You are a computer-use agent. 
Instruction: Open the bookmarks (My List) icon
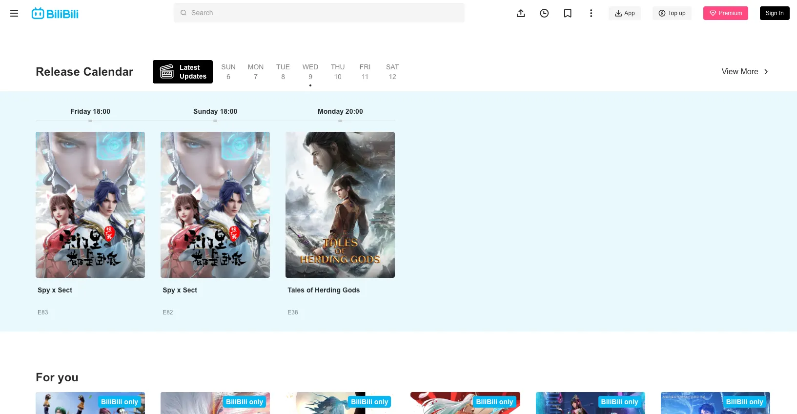568,13
